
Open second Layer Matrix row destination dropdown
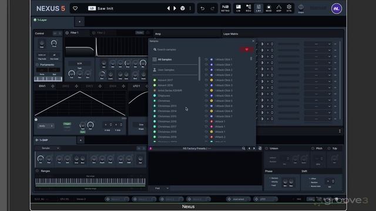point(317,50)
